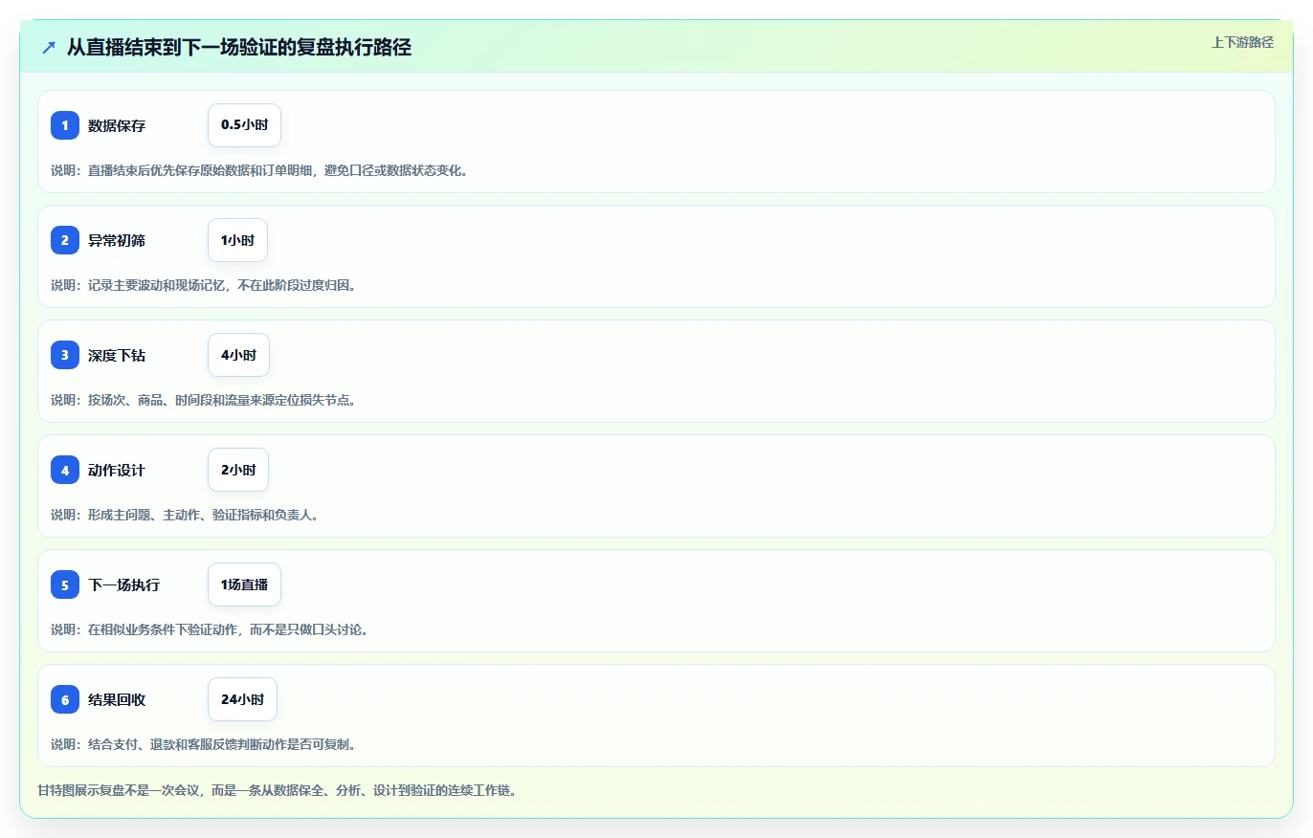
Task: Click the description about 定位损失节点
Action: point(203,400)
